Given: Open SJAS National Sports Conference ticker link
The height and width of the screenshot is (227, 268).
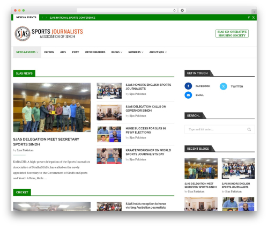Looking at the screenshot, I should coord(72,18).
